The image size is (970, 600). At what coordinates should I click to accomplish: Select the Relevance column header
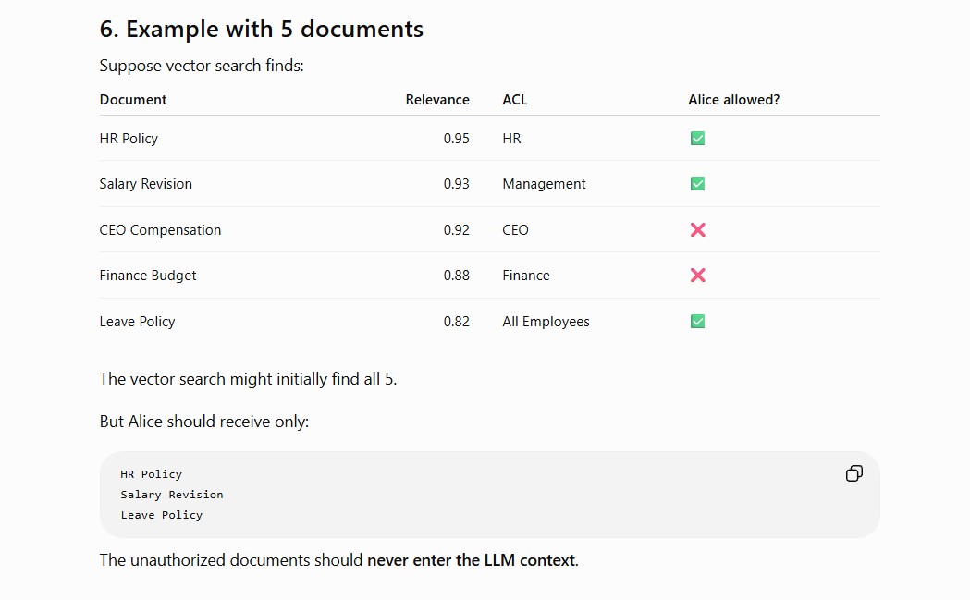click(x=437, y=100)
